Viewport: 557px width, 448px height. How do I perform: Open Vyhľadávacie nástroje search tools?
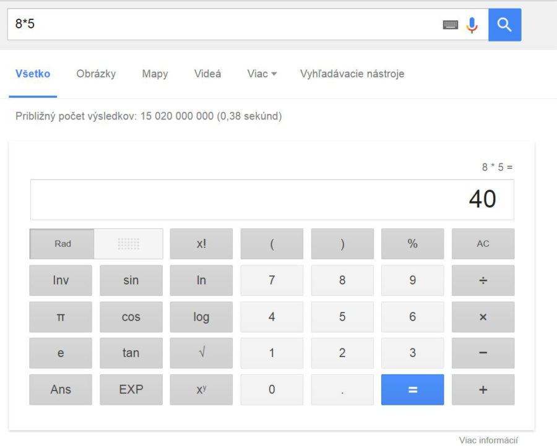coord(352,74)
